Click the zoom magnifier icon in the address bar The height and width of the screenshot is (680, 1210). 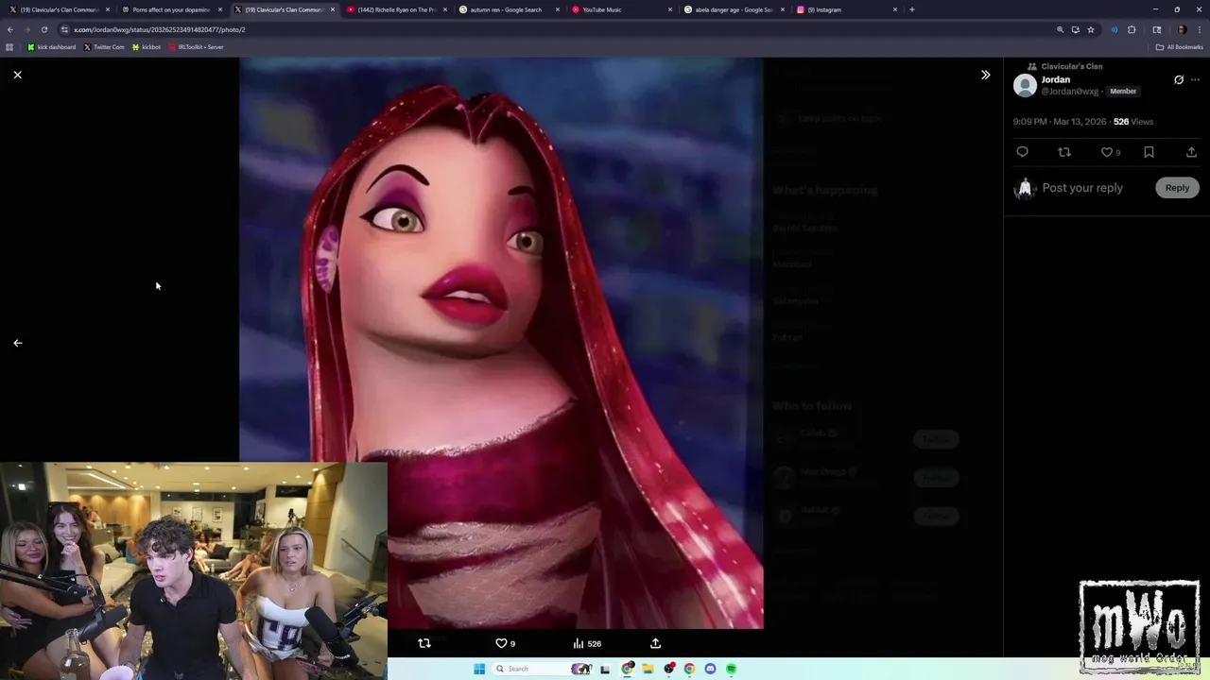[1060, 29]
